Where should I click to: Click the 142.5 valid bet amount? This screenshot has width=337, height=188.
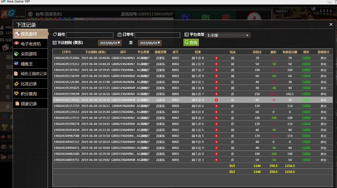point(290,94)
